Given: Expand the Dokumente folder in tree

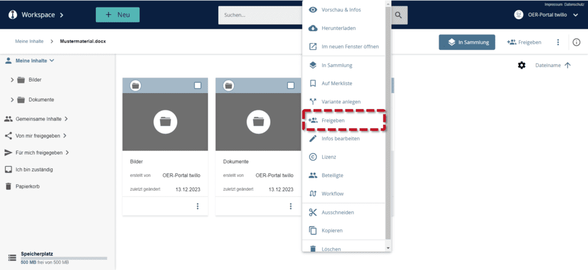Looking at the screenshot, I should pos(12,99).
